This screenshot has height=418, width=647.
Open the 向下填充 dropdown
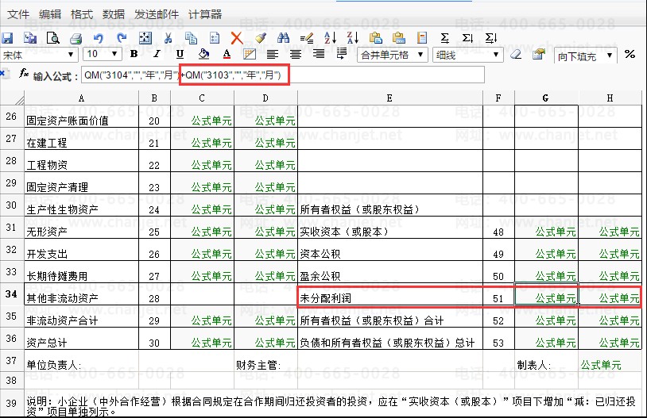[585, 56]
